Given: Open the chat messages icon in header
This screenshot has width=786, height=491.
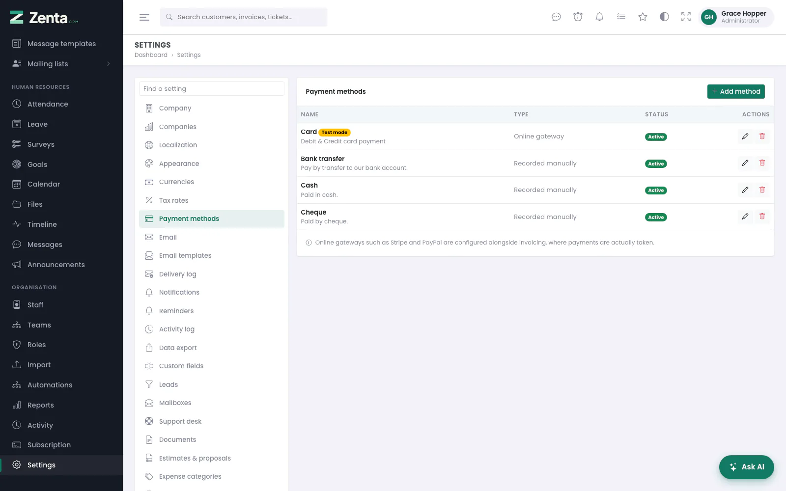Looking at the screenshot, I should (x=556, y=17).
